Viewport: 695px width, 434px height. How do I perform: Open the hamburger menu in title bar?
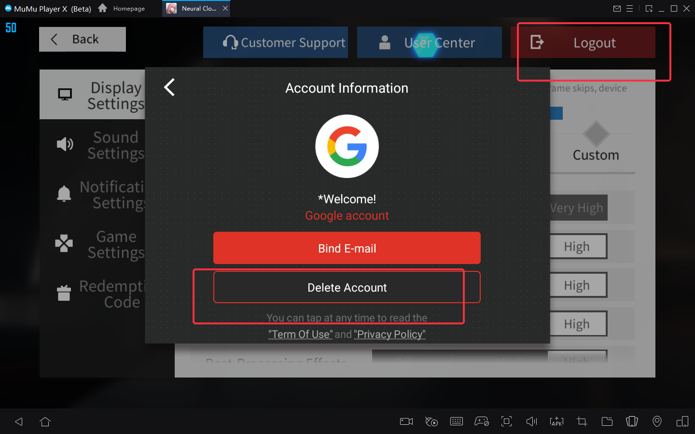(x=630, y=9)
